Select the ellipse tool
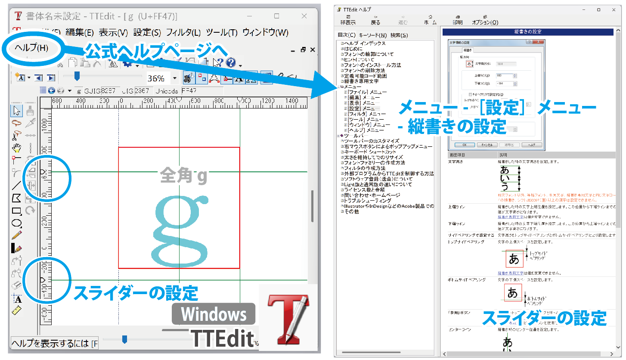 point(16,223)
